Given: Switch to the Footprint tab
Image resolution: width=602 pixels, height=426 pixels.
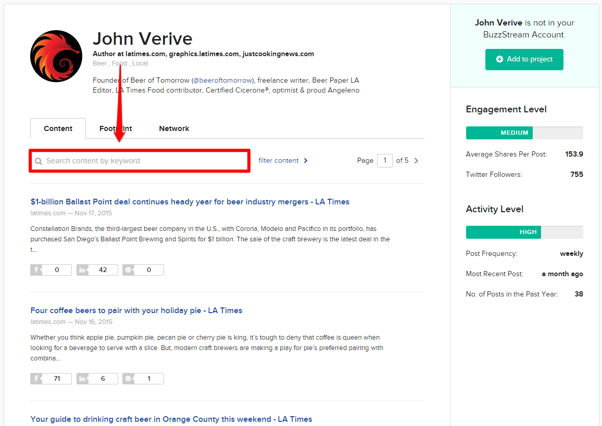Looking at the screenshot, I should 115,128.
